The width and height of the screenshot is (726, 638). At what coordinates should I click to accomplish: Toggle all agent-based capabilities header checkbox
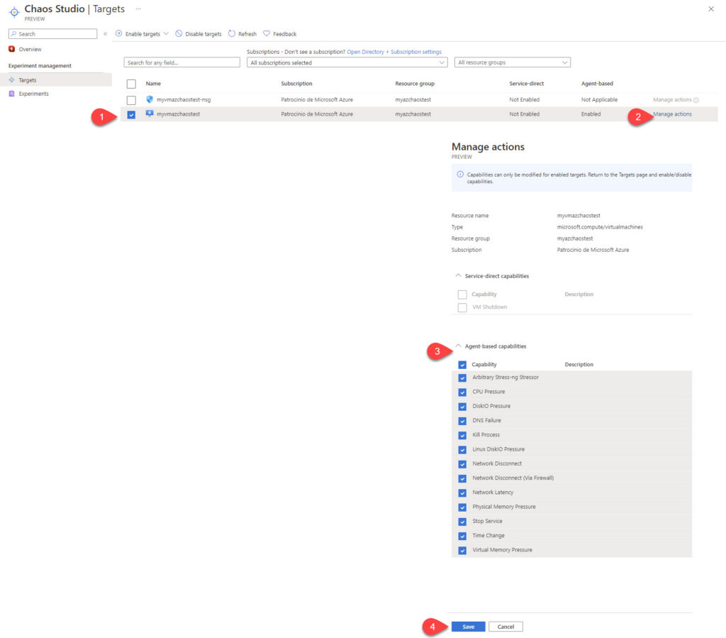click(x=462, y=365)
